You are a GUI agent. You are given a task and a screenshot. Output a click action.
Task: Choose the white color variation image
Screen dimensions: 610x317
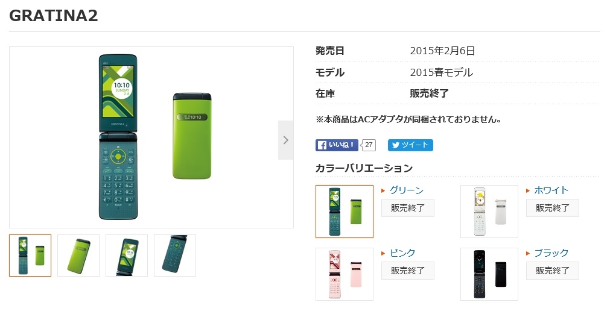[x=489, y=212]
